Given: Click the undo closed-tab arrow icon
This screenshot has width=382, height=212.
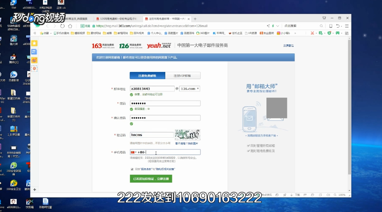Looking at the screenshot, I should pos(338,26).
